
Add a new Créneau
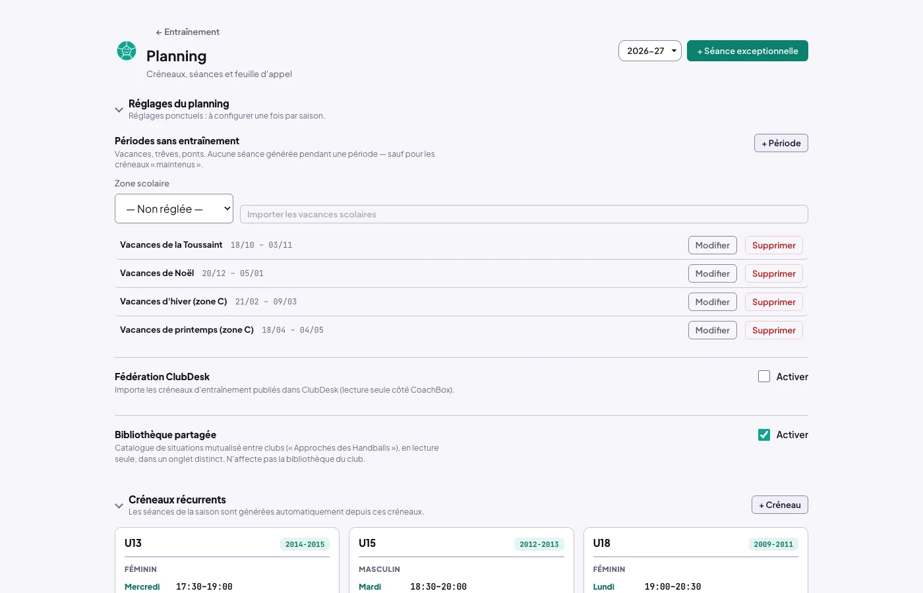(x=780, y=505)
